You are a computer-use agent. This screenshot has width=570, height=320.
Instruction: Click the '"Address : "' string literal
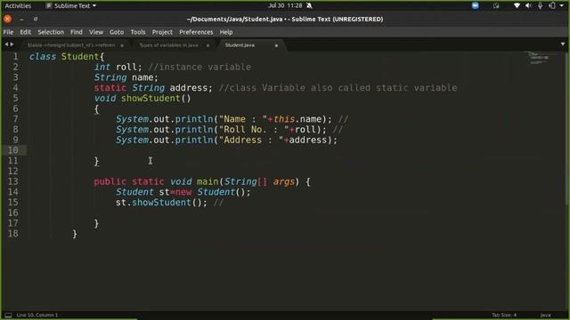click(x=251, y=140)
